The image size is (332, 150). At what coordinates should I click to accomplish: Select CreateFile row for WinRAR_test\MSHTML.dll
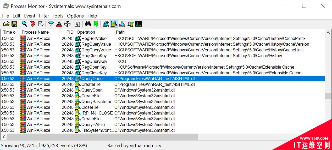click(162, 84)
